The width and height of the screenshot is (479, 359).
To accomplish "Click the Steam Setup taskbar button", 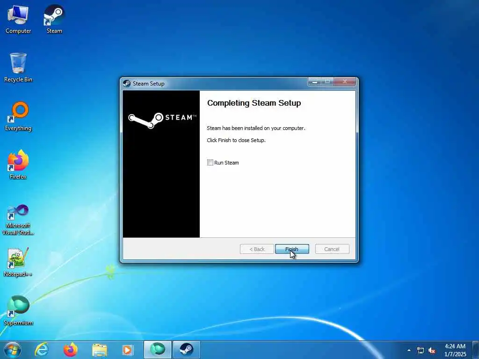I will click(x=187, y=350).
